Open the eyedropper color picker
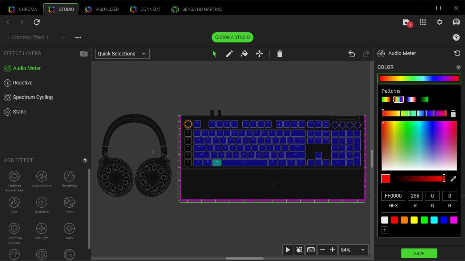Screen dimensions: 465x261 tap(453, 179)
